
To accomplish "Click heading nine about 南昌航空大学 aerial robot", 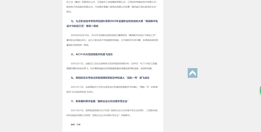I will coord(110,78).
